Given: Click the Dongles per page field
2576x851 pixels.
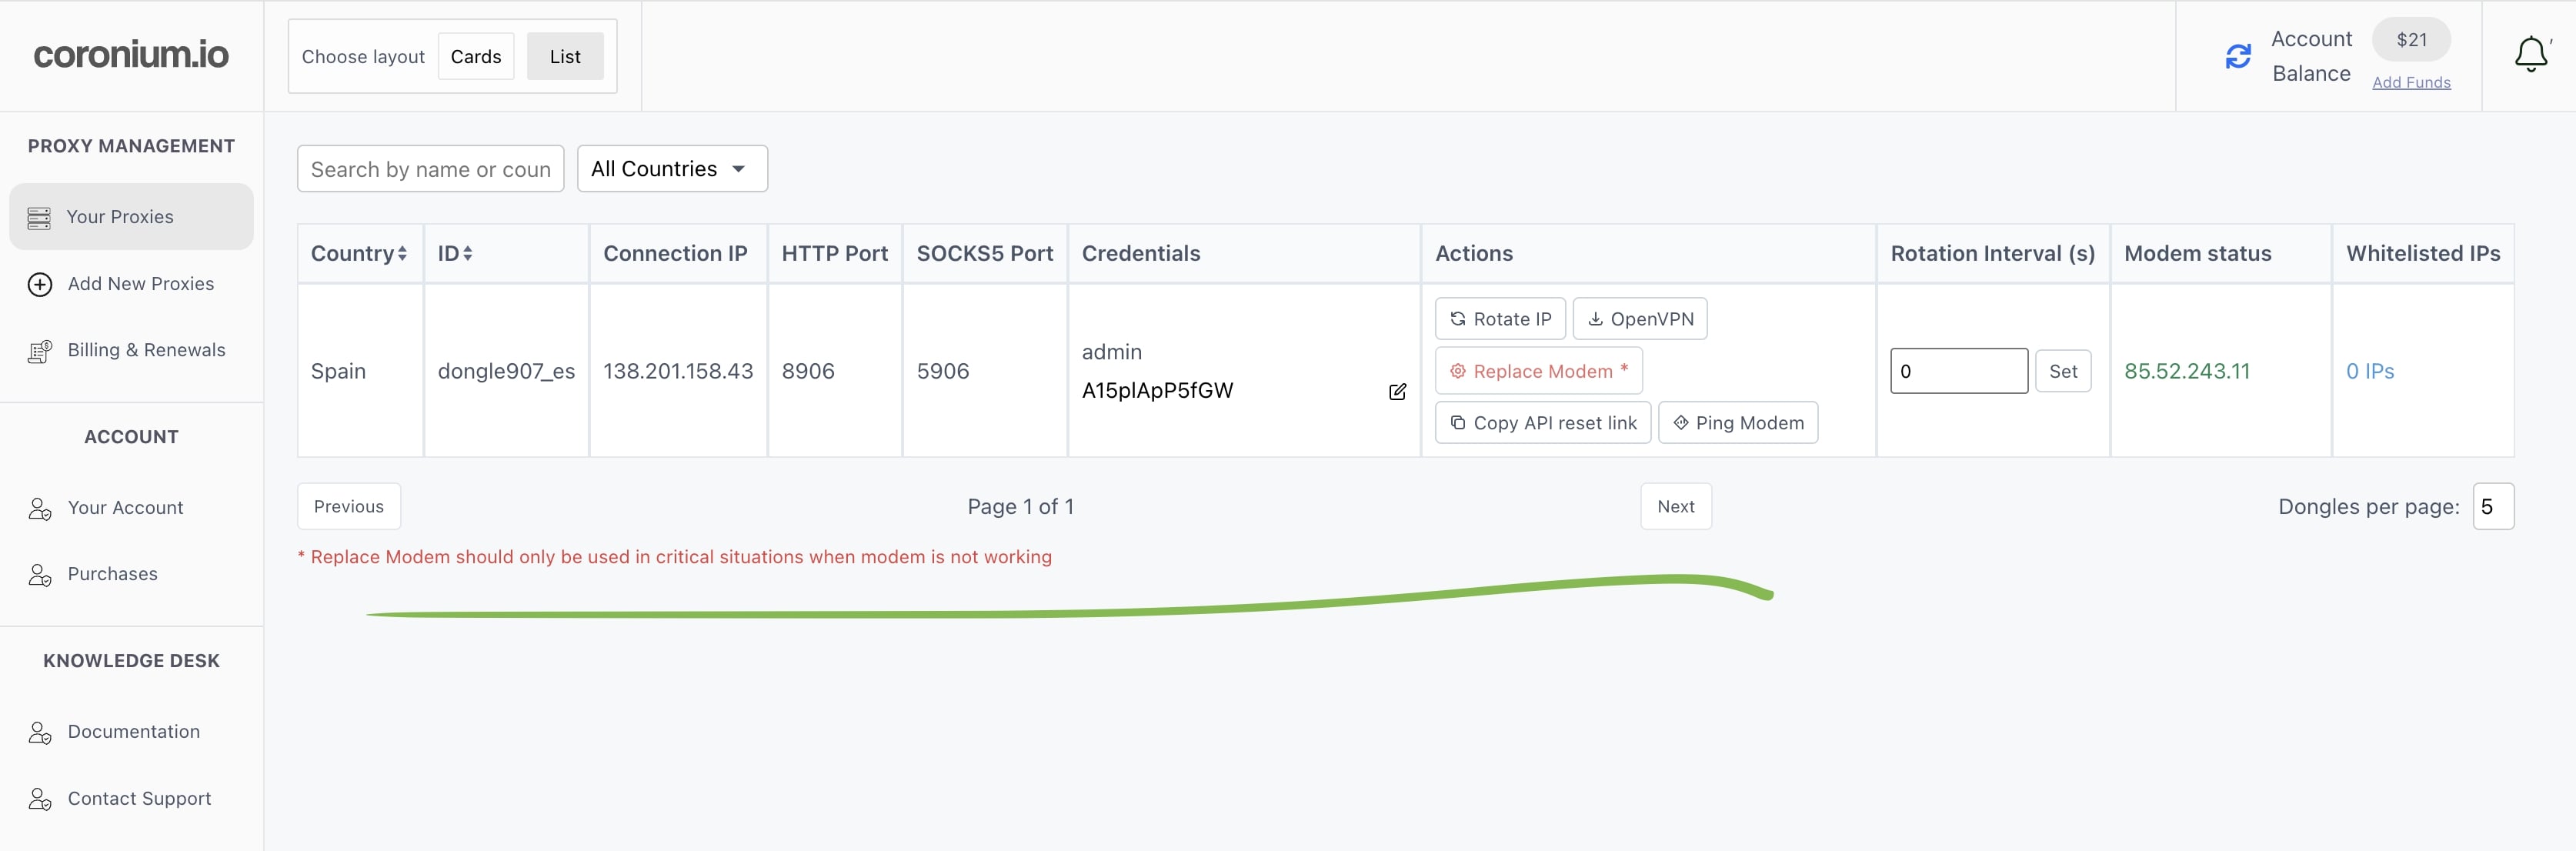Looking at the screenshot, I should 2492,507.
